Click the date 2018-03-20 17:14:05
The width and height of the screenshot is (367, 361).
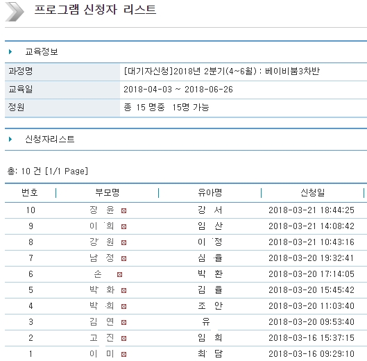click(x=311, y=274)
